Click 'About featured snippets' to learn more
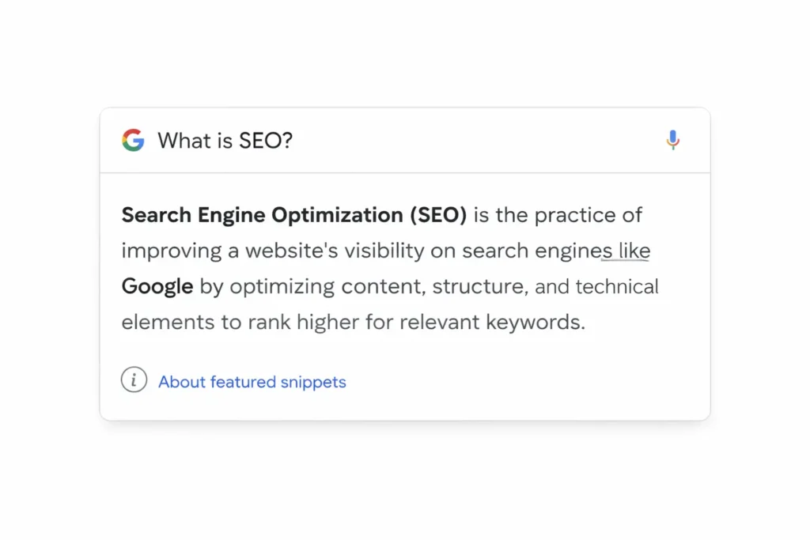810x540 pixels. coord(252,382)
